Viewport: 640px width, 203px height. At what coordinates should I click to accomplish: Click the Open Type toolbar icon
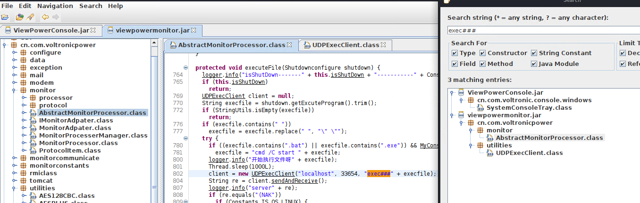[x=19, y=17]
